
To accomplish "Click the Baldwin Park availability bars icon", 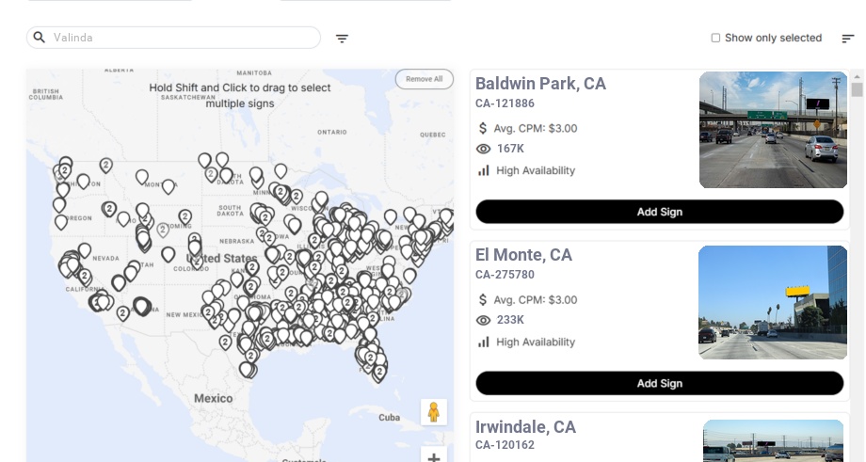I will (484, 170).
